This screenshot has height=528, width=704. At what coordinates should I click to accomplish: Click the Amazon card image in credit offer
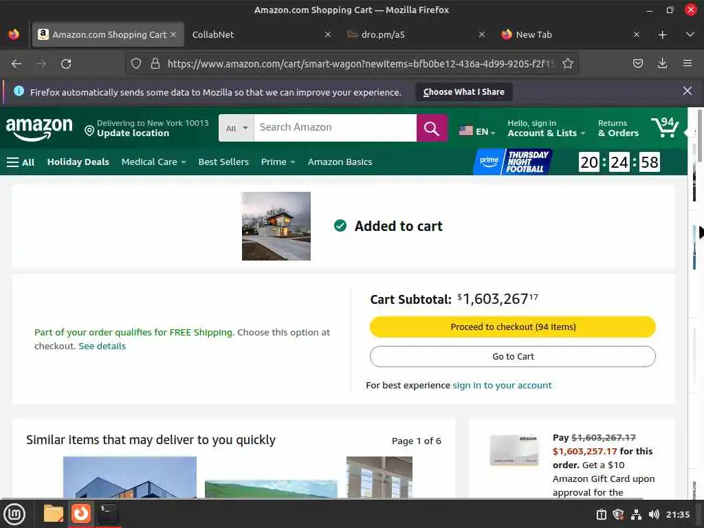514,450
